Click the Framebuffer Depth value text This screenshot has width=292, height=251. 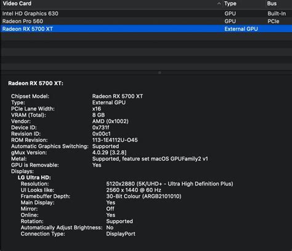coord(144,196)
